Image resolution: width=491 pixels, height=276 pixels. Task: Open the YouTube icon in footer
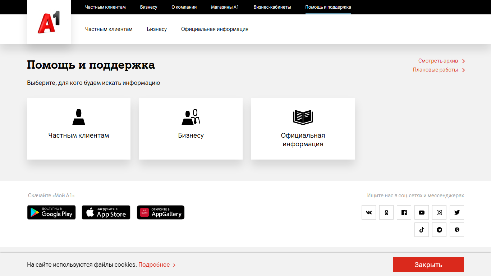[x=422, y=212]
